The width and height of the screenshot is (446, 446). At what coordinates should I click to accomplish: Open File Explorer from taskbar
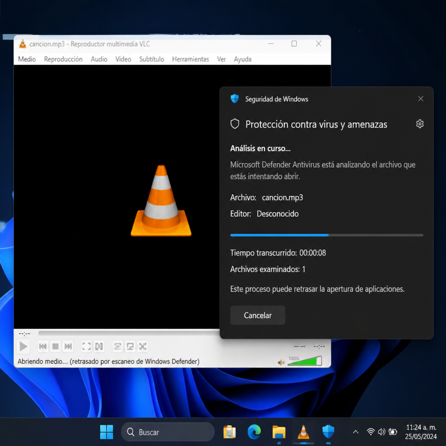point(279,432)
